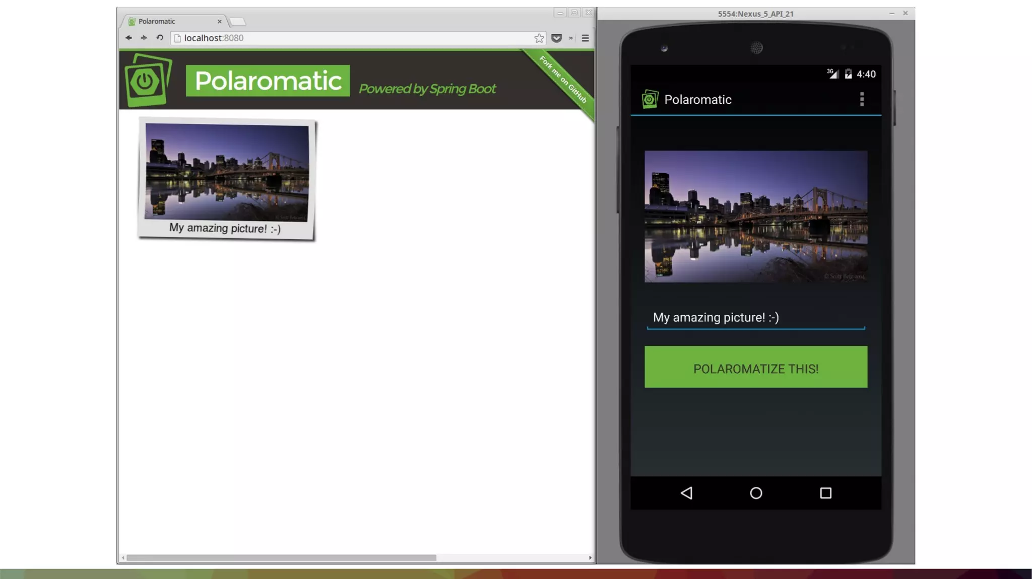
Task: Reload the localhost page
Action: (x=160, y=38)
